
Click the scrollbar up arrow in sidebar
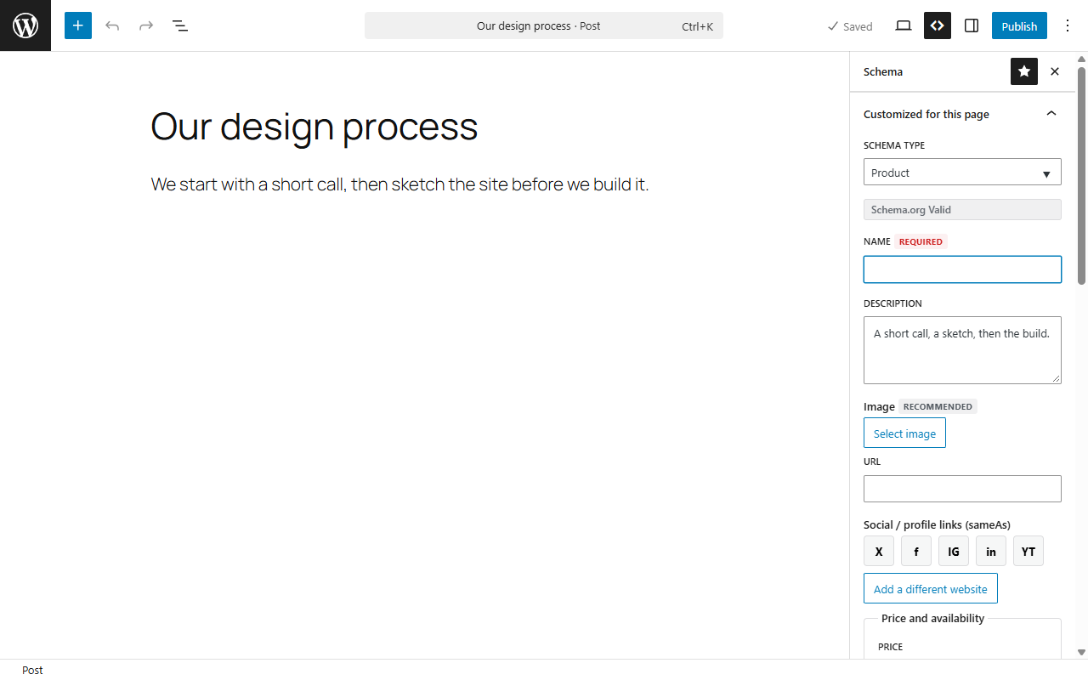pos(1081,59)
